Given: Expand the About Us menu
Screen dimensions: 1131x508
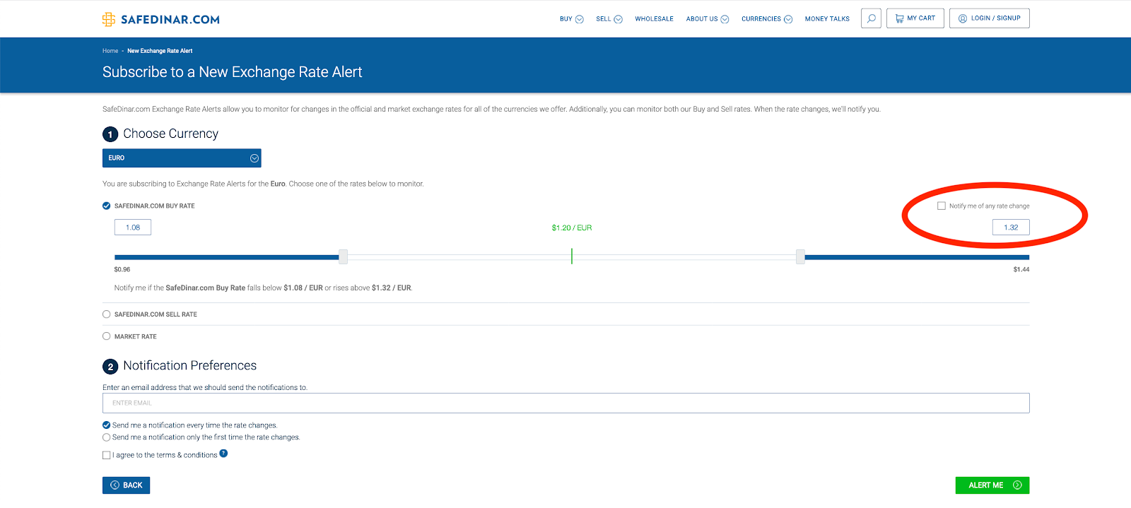Looking at the screenshot, I should [x=707, y=19].
